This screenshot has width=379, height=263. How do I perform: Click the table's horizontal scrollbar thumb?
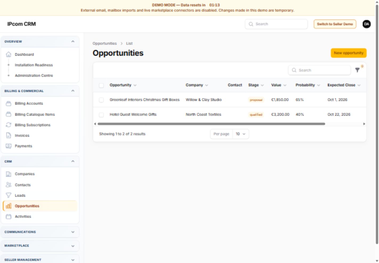coord(211,124)
